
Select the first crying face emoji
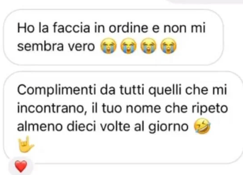108,46
